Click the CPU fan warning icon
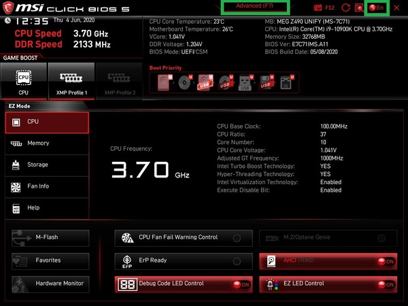408x306 pixels. pyautogui.click(x=128, y=238)
